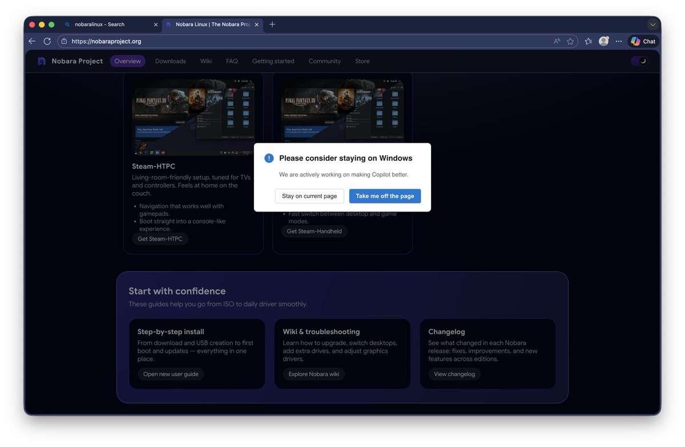685x447 pixels.
Task: Expand tab list chevron
Action: click(652, 25)
